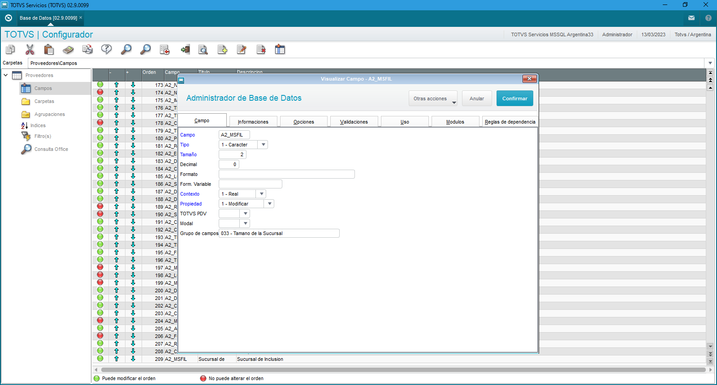
Task: Click the Print toolbar icon
Action: pos(87,49)
